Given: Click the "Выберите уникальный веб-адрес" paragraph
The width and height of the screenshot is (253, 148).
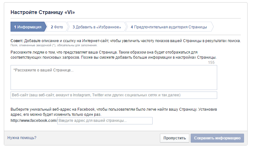Looking at the screenshot, I should (x=114, y=112).
